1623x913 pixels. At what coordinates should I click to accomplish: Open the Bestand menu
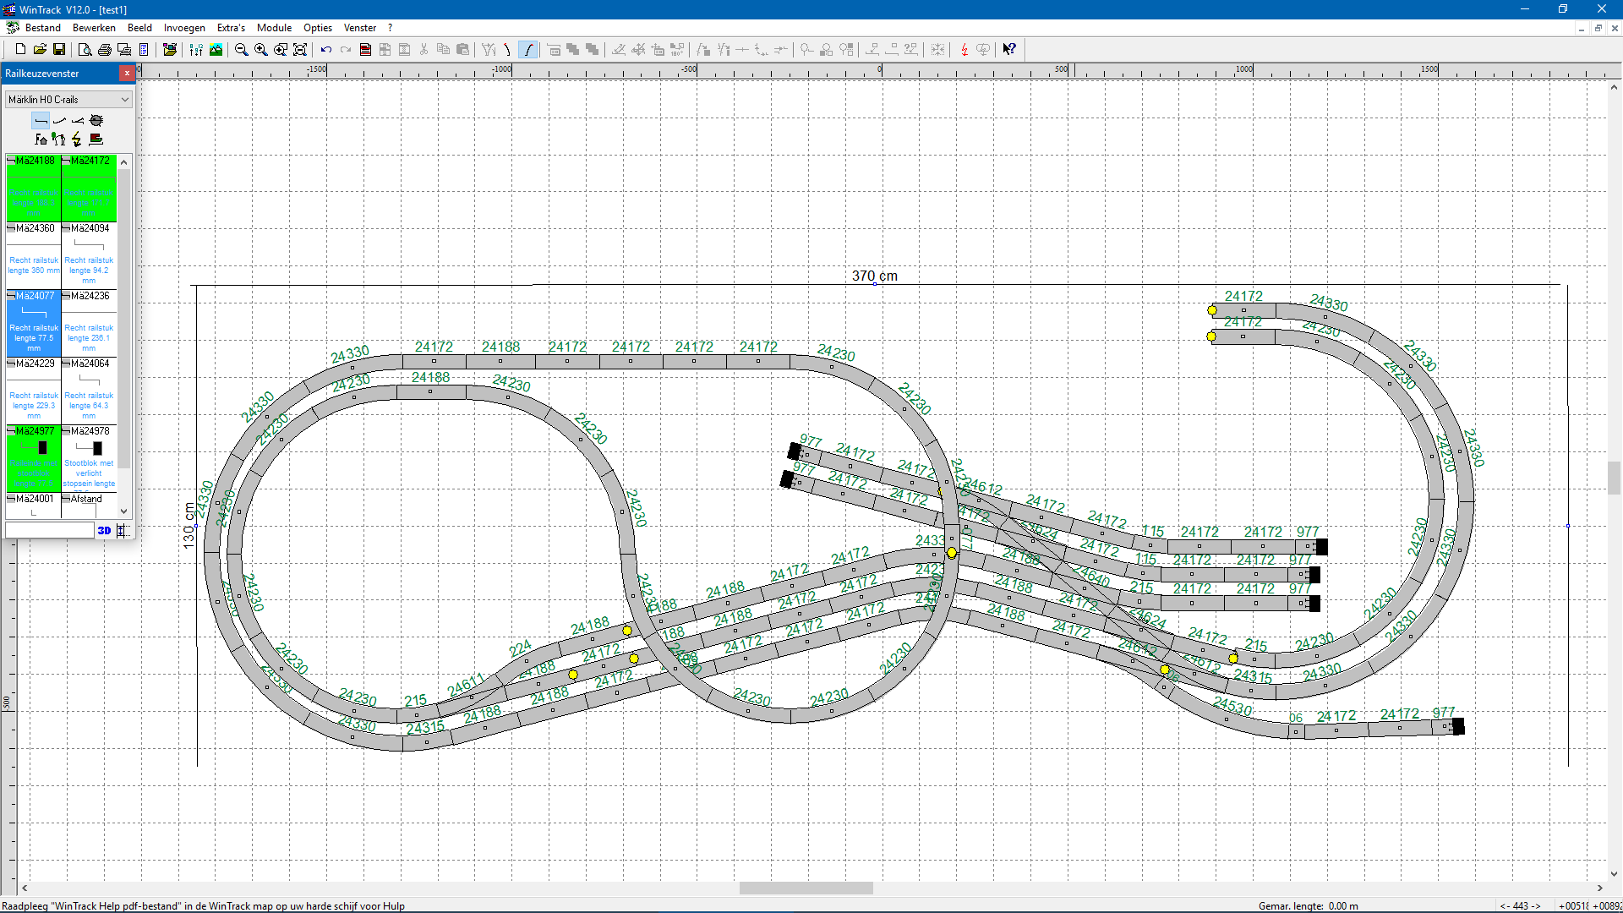(x=43, y=28)
